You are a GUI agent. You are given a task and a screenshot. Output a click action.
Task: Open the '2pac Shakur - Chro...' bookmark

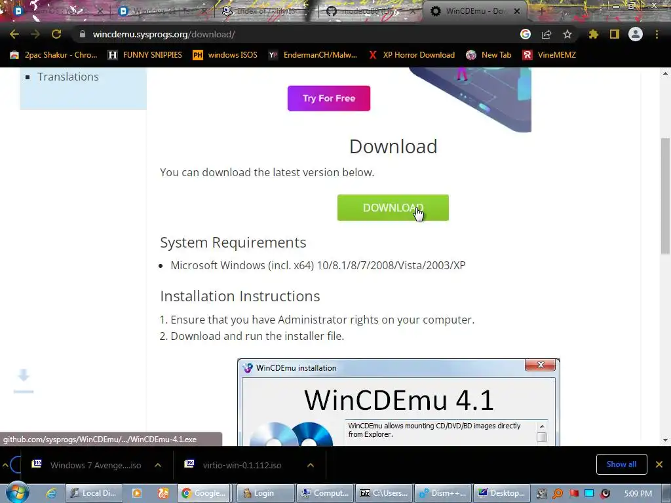[x=54, y=55]
